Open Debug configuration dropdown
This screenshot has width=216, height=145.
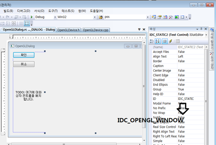pos(55,17)
